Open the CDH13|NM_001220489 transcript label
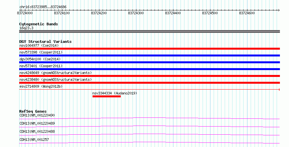 (37, 123)
